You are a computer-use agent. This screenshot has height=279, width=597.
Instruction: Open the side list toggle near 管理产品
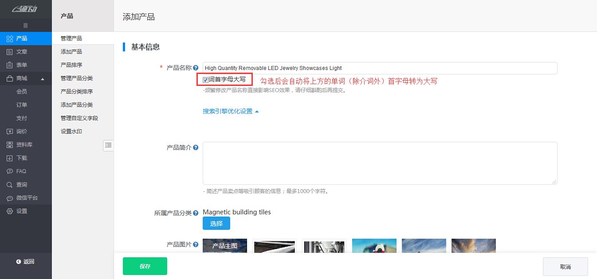(108, 145)
